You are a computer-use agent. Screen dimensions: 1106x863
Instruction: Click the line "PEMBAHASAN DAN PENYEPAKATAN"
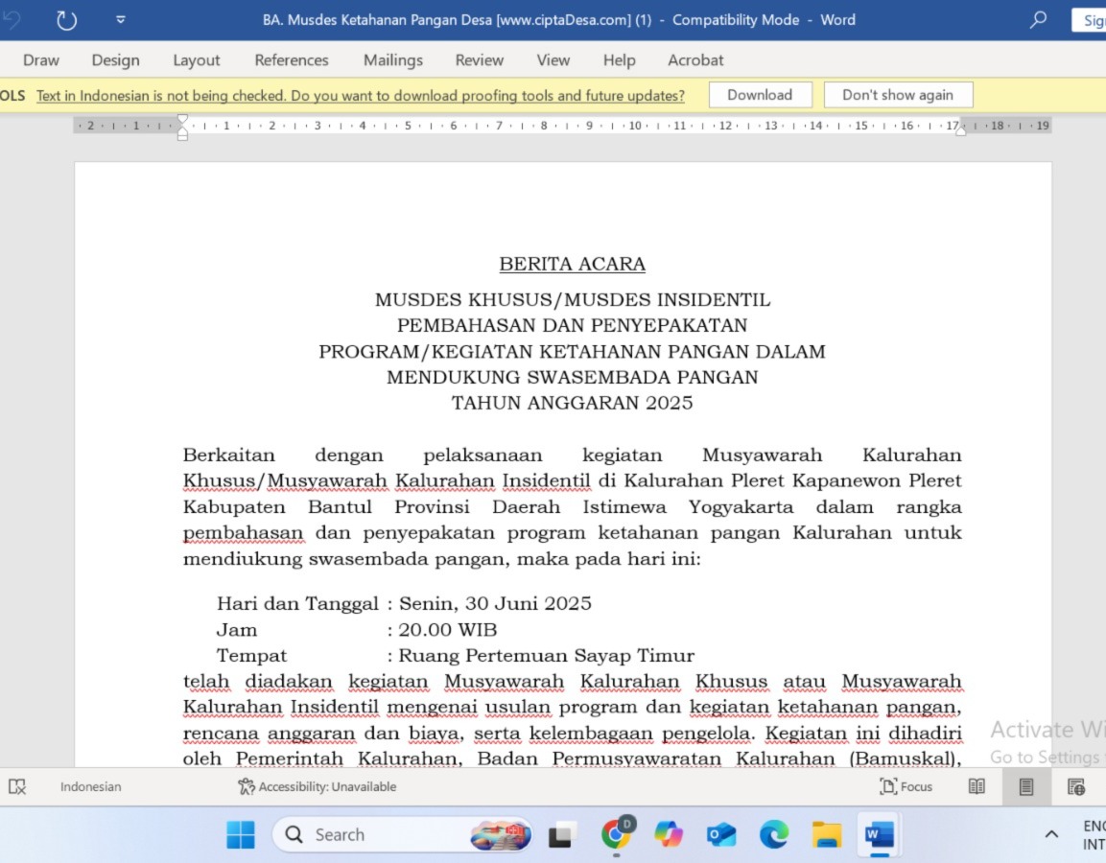tap(572, 326)
